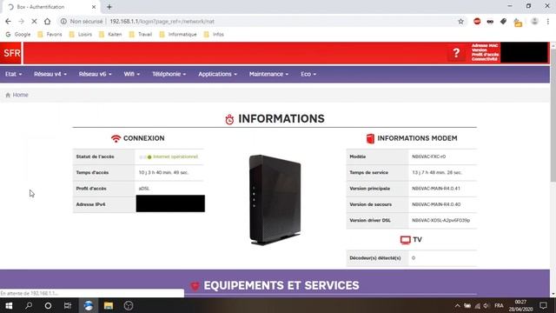Expand the Réseau v6 menu

pyautogui.click(x=95, y=74)
